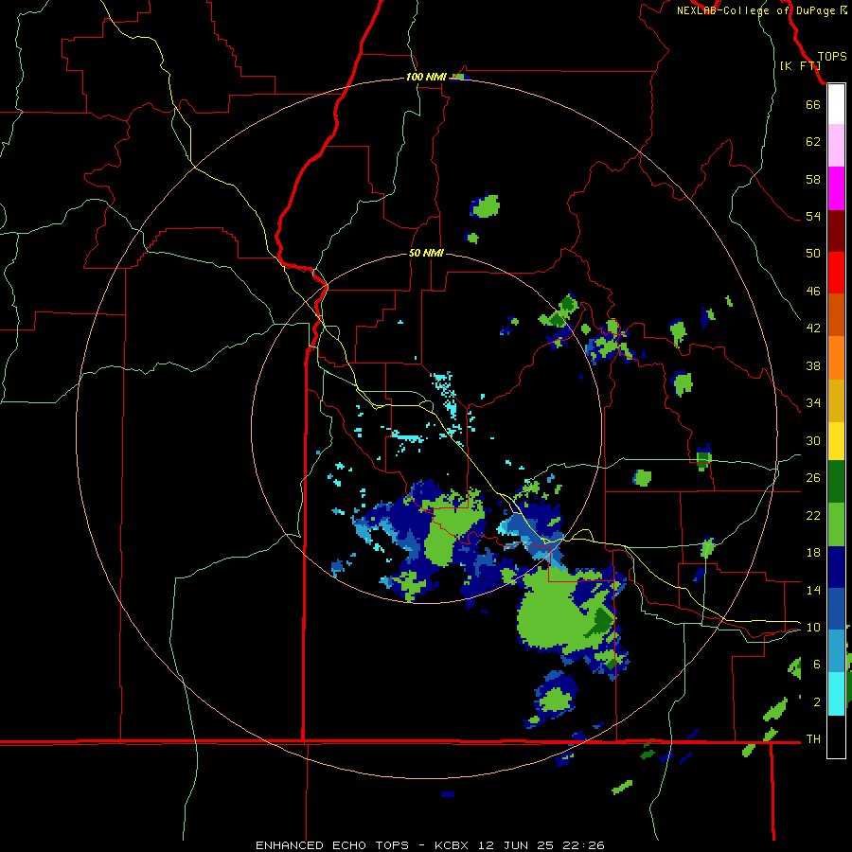Image resolution: width=852 pixels, height=852 pixels.
Task: Select the bright yellow legend swatch
Action: [x=836, y=441]
